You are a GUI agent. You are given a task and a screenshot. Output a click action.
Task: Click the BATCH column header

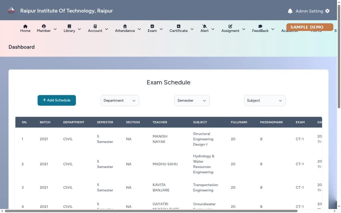pos(45,122)
